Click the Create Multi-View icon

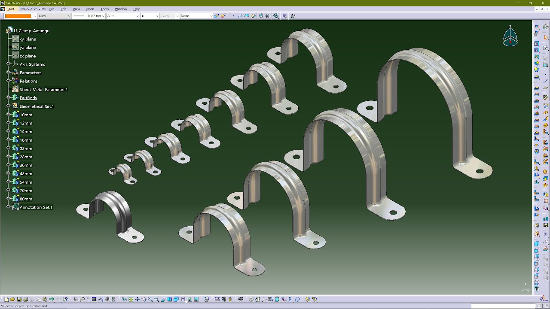click(170, 299)
